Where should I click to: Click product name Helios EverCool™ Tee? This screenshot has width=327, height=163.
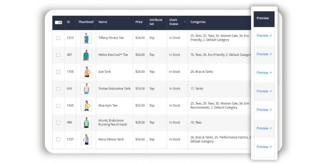click(113, 55)
